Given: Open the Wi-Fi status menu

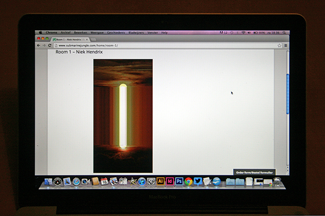Looking at the screenshot, I should click(243, 32).
